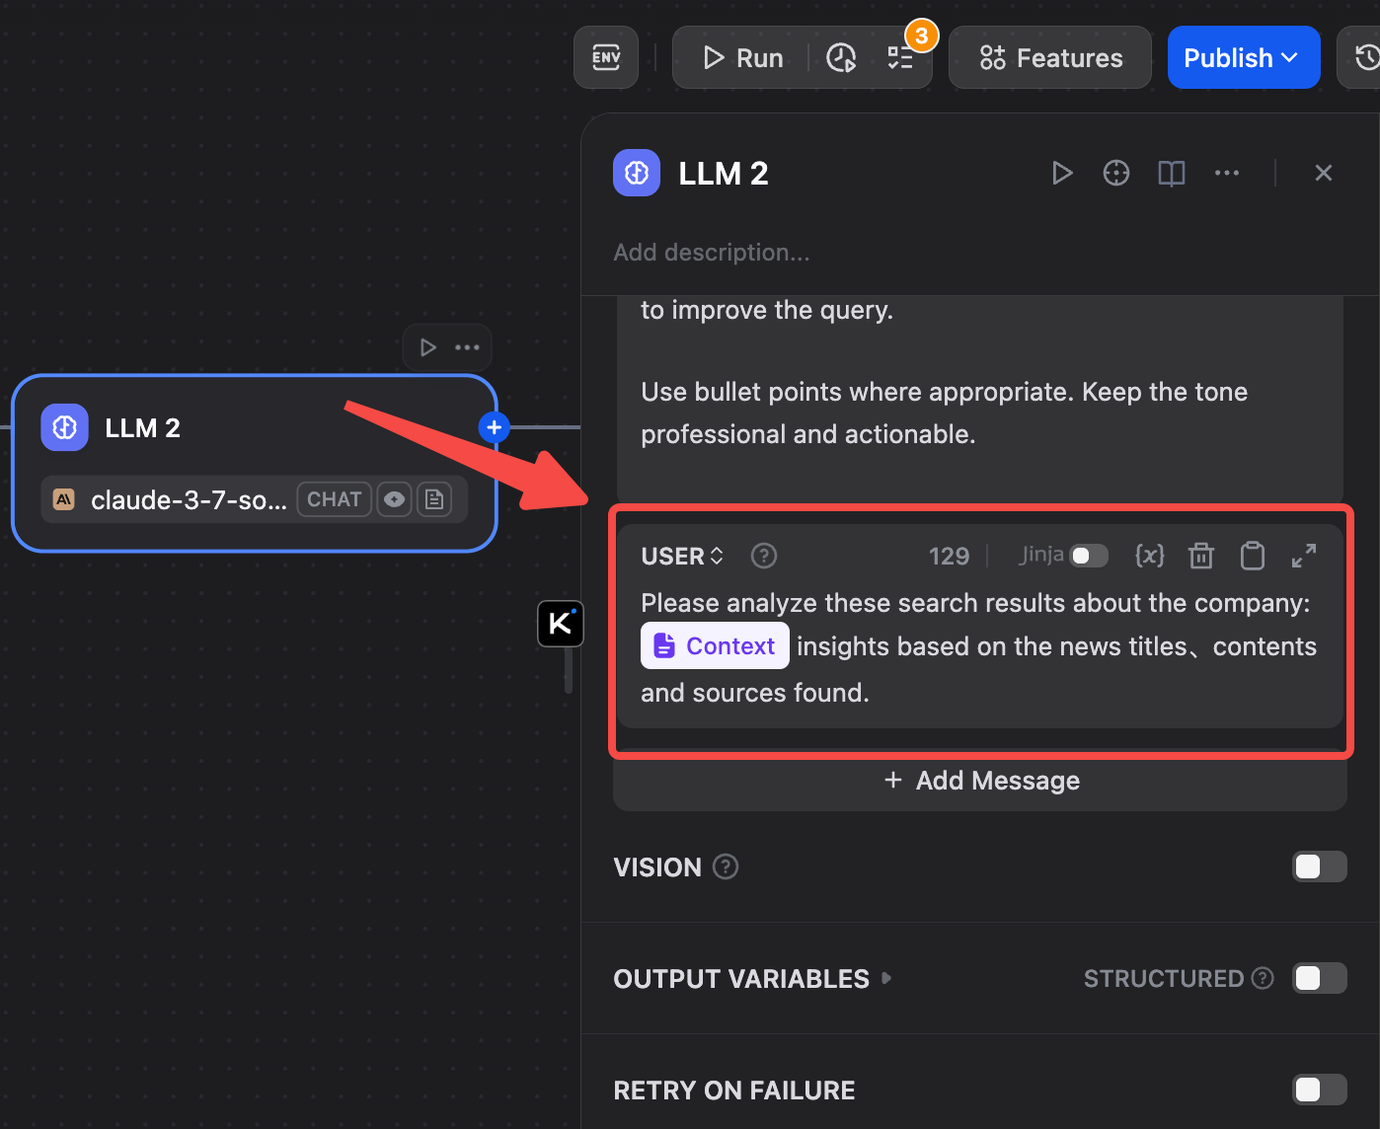Open the help book icon in panel header
This screenshot has width=1380, height=1129.
1172,174
